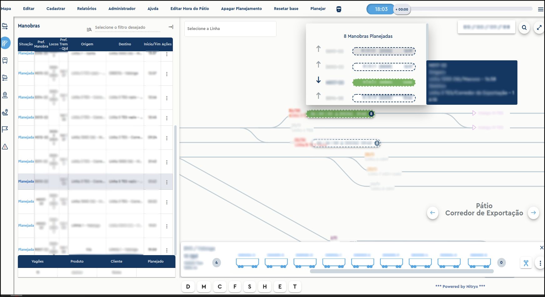Click the train icon beside Planejar
545x297 pixels.
pyautogui.click(x=339, y=9)
